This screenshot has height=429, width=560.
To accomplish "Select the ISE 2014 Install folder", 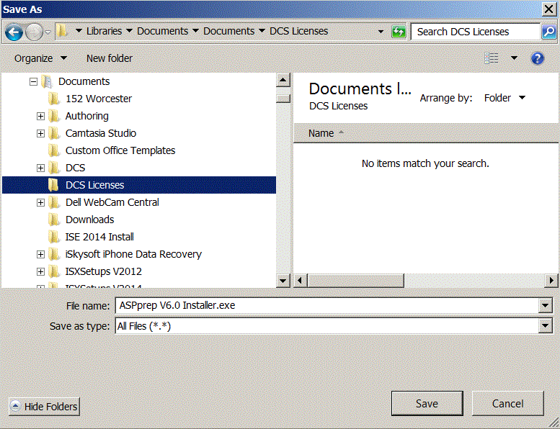I will 99,237.
